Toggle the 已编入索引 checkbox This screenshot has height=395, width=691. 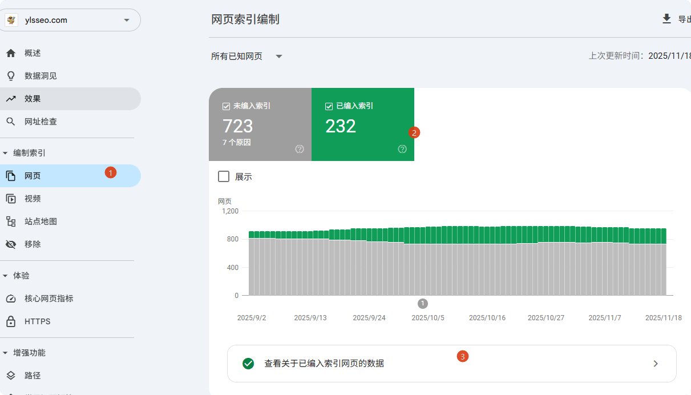coord(329,106)
